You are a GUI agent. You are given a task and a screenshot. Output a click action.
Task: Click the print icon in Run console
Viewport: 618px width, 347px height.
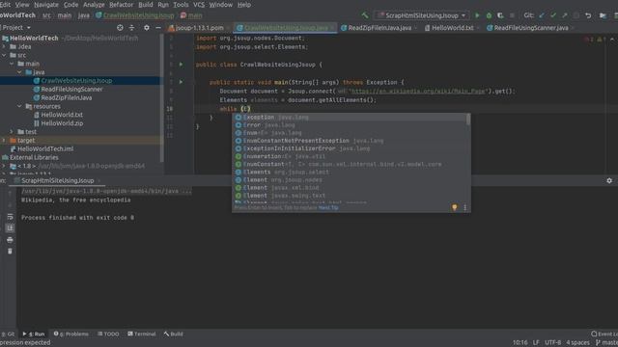(10, 240)
